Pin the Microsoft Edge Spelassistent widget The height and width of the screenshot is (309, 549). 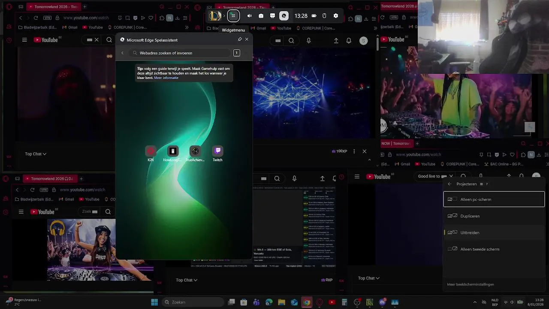pyautogui.click(x=240, y=39)
